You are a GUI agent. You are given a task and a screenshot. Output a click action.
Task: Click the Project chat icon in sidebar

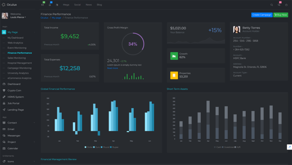point(4,142)
